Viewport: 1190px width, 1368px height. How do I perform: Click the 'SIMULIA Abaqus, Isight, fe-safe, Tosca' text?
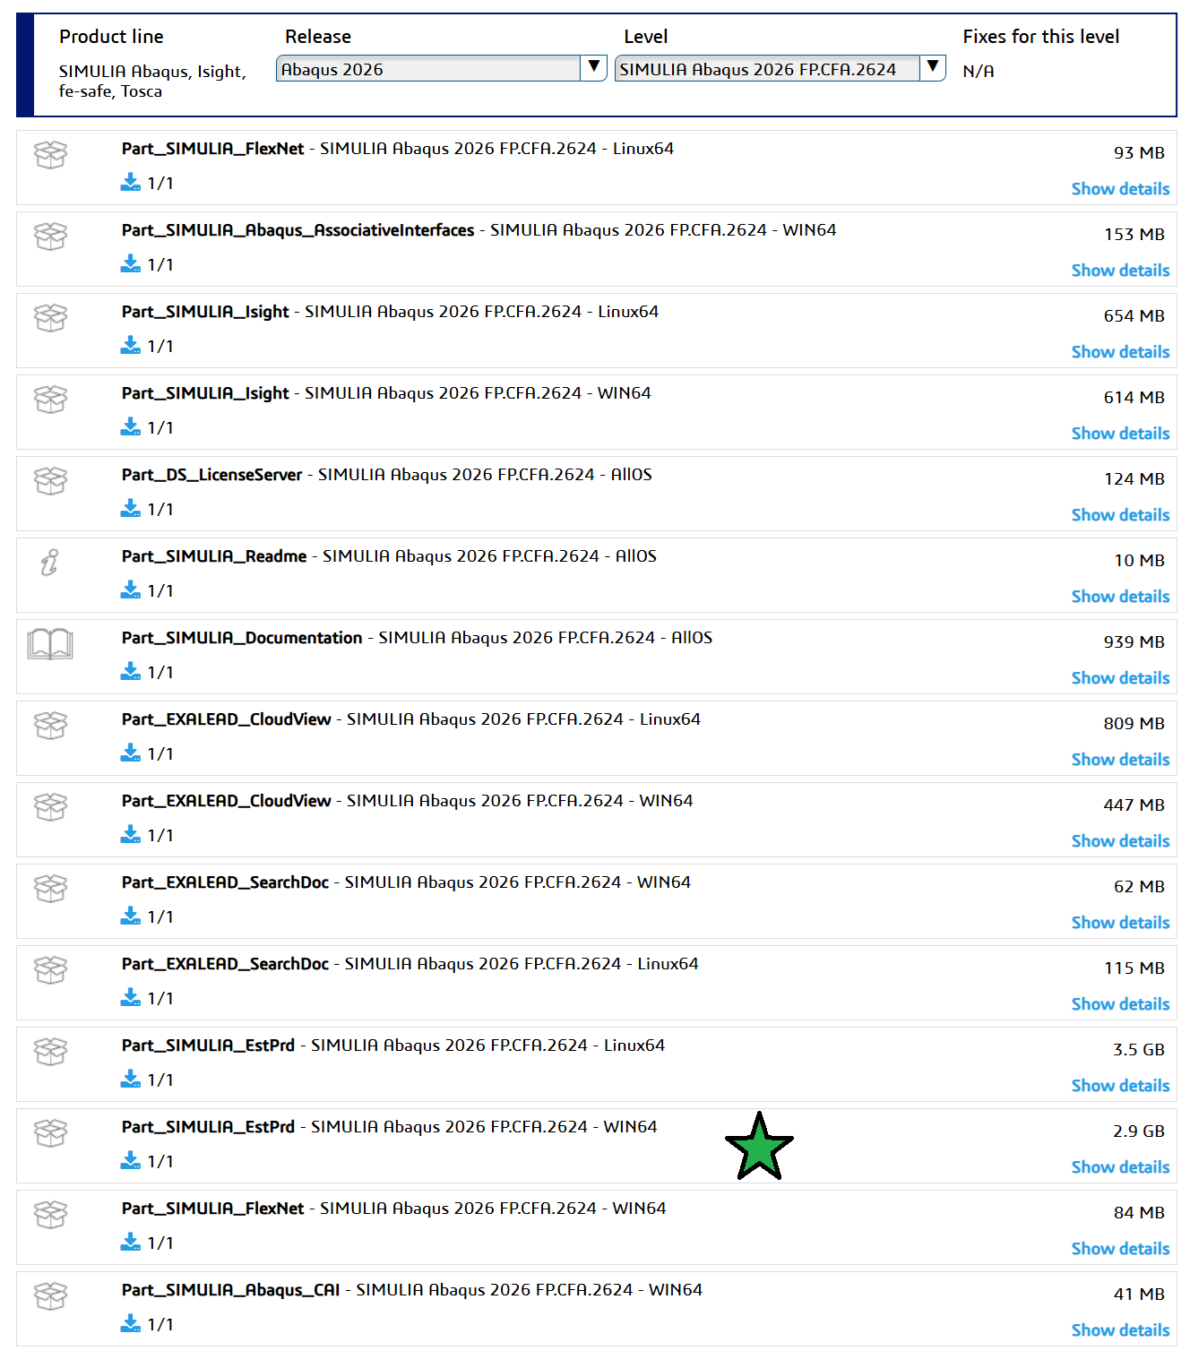pyautogui.click(x=152, y=81)
